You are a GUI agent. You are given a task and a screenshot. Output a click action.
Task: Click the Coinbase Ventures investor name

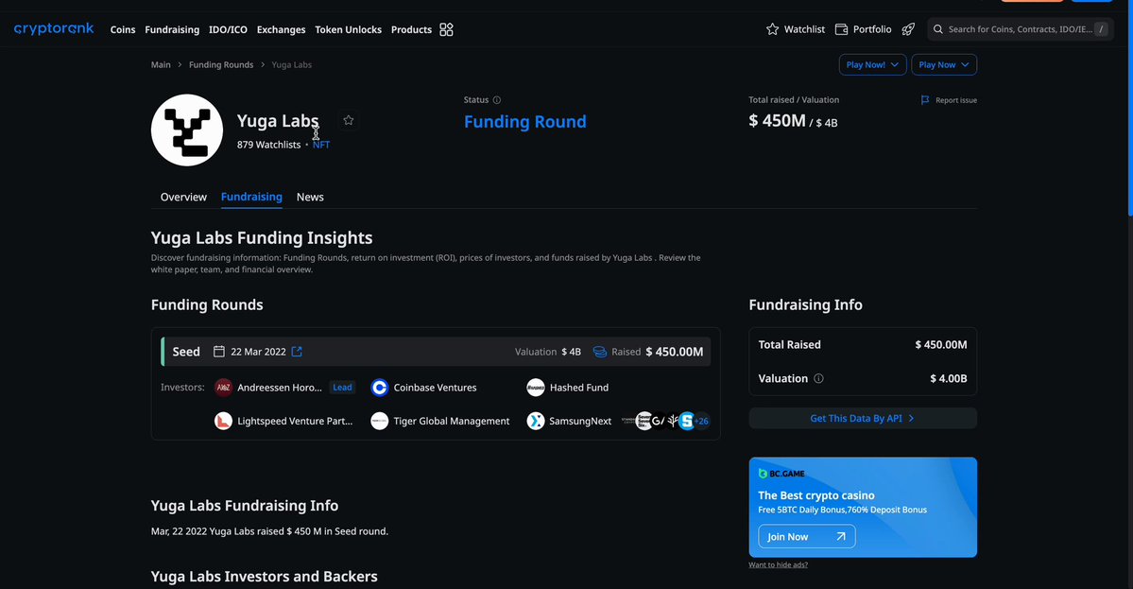click(435, 388)
